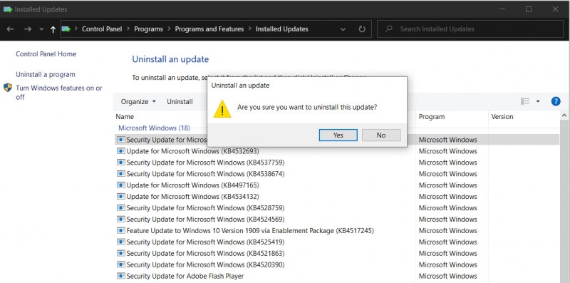This screenshot has width=570, height=283.
Task: Select Security Update (KB4538674) row
Action: (x=337, y=174)
